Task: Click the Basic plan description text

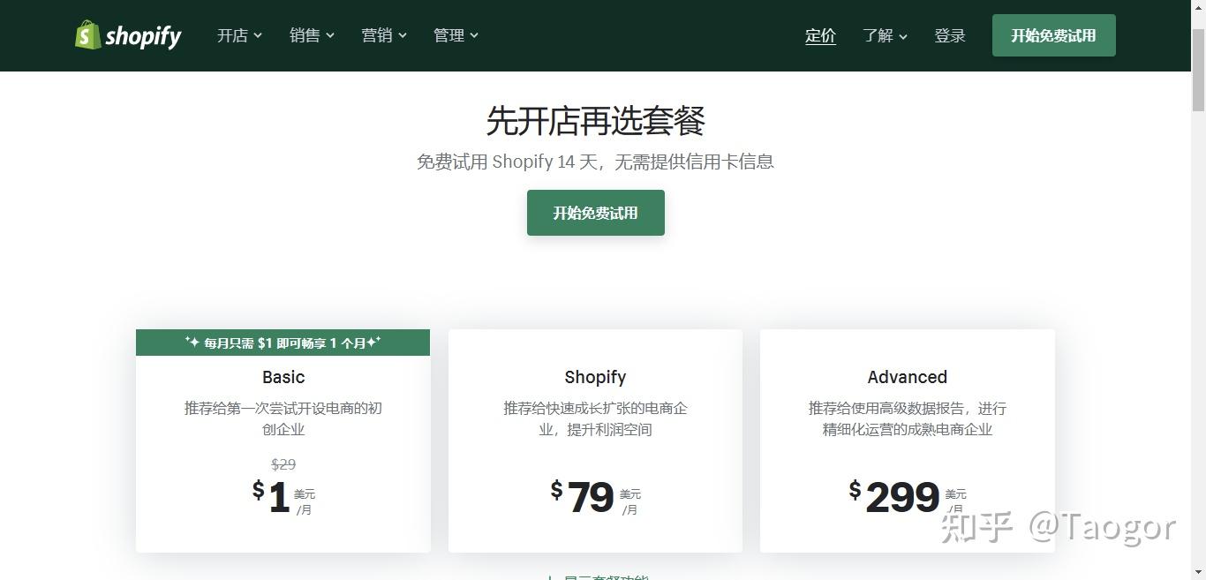Action: pyautogui.click(x=283, y=419)
